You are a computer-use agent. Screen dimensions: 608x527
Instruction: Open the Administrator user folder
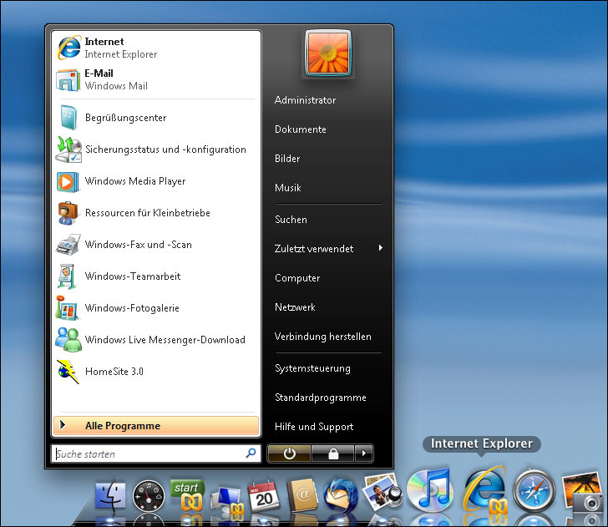coord(305,100)
